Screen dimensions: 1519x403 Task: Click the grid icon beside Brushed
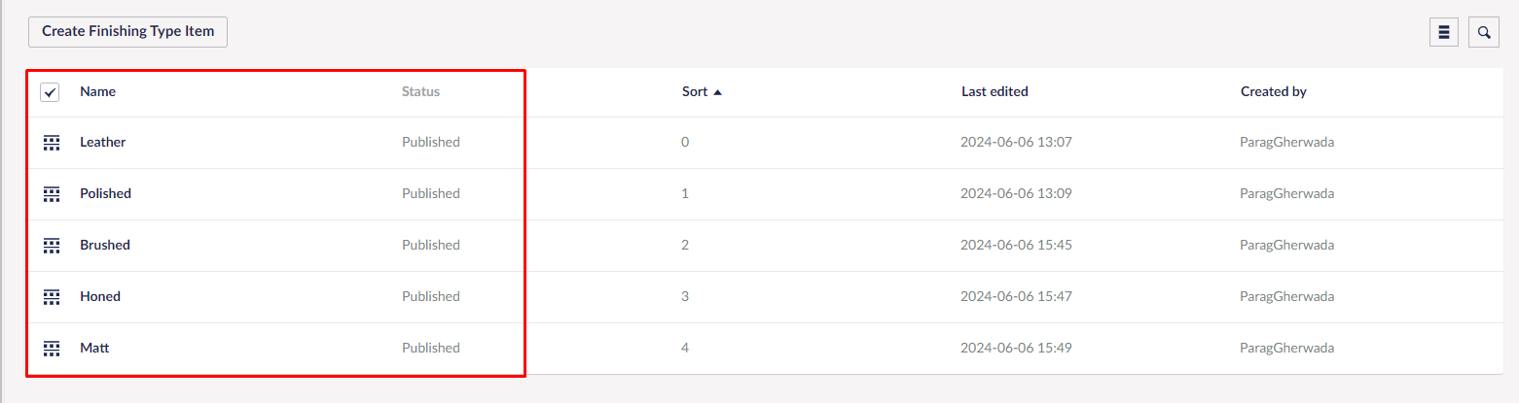click(52, 245)
